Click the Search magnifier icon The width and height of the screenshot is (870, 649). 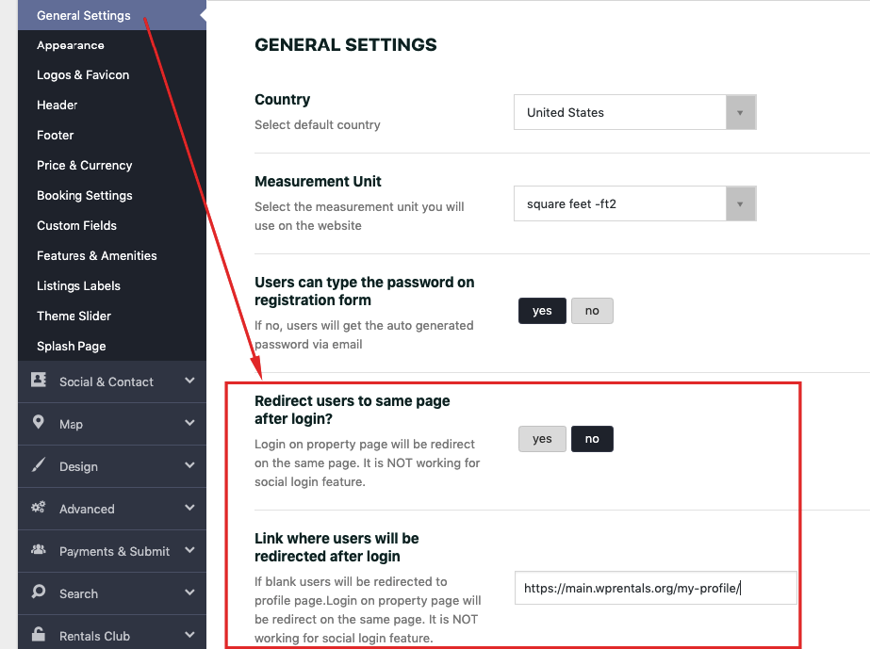39,592
